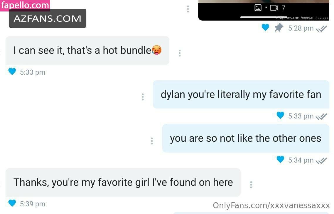The image size is (334, 214).
Task: Like the 5:39 pm message with heart
Action: (12, 203)
